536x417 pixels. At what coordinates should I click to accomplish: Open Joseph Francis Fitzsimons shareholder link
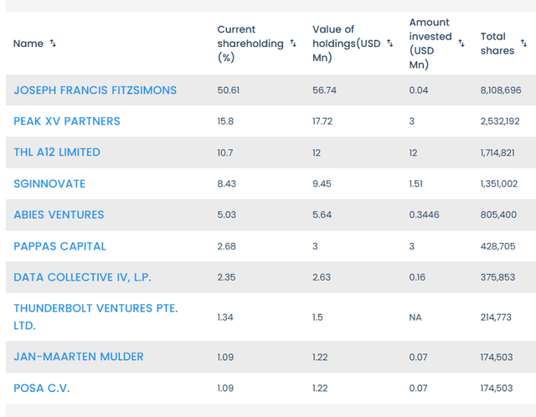coord(95,90)
